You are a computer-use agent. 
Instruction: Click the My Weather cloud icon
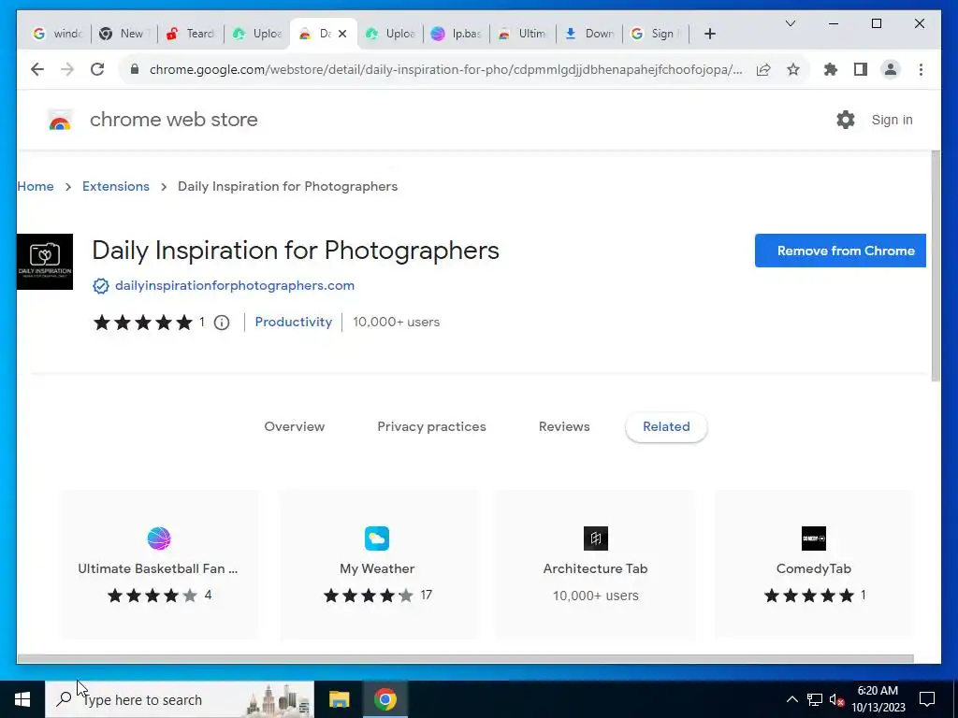[377, 538]
